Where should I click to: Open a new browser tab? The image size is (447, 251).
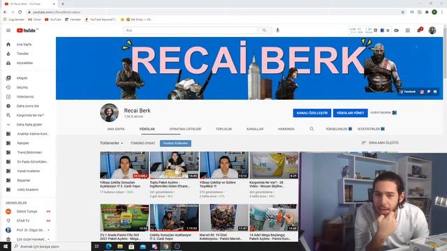63,4
